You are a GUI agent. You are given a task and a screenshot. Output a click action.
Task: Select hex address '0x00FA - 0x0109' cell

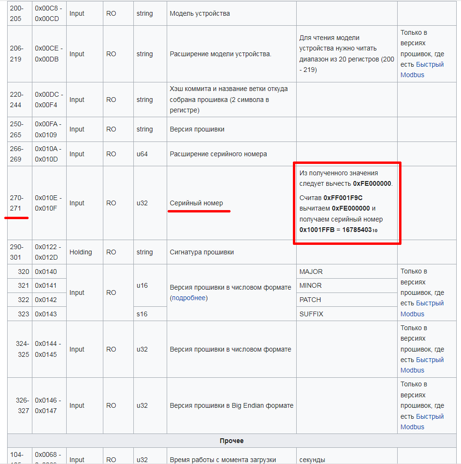point(49,129)
